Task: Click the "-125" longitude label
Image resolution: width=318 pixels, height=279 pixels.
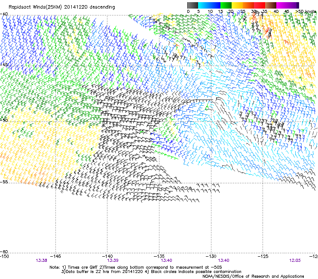Action: pos(263,256)
